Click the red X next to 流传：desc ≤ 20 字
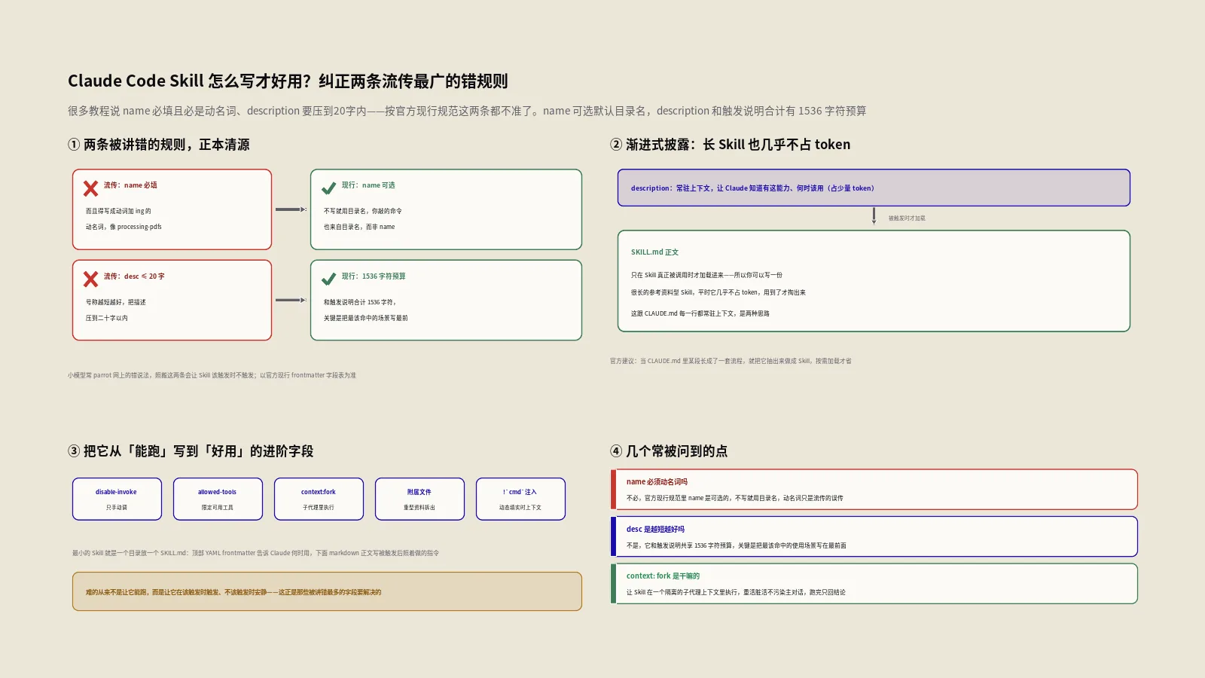This screenshot has width=1205, height=678. click(90, 279)
